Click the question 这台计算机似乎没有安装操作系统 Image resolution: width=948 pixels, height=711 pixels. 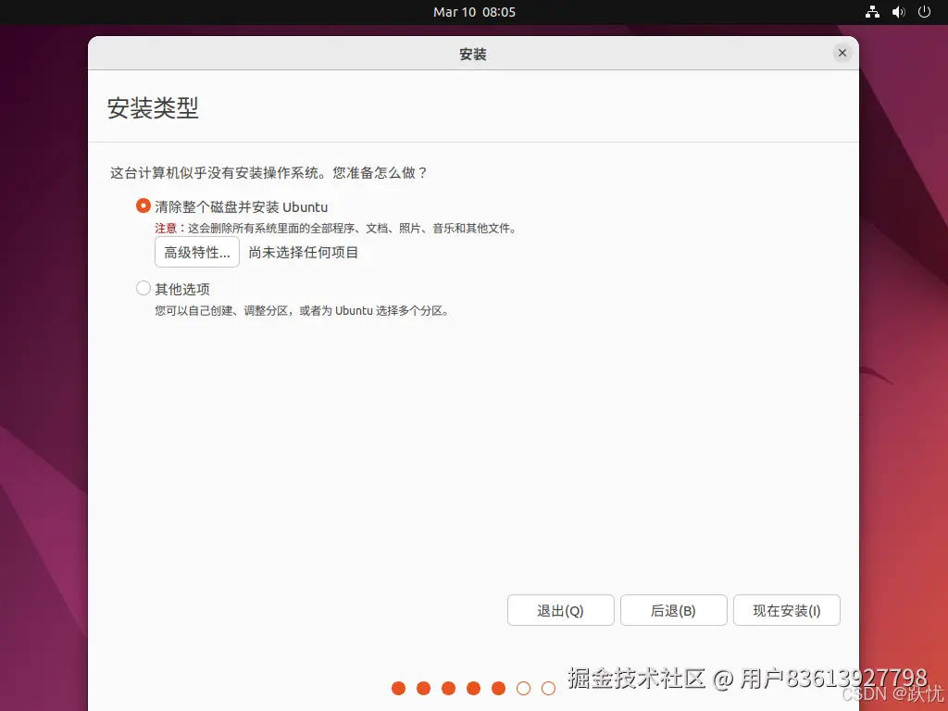tap(268, 173)
